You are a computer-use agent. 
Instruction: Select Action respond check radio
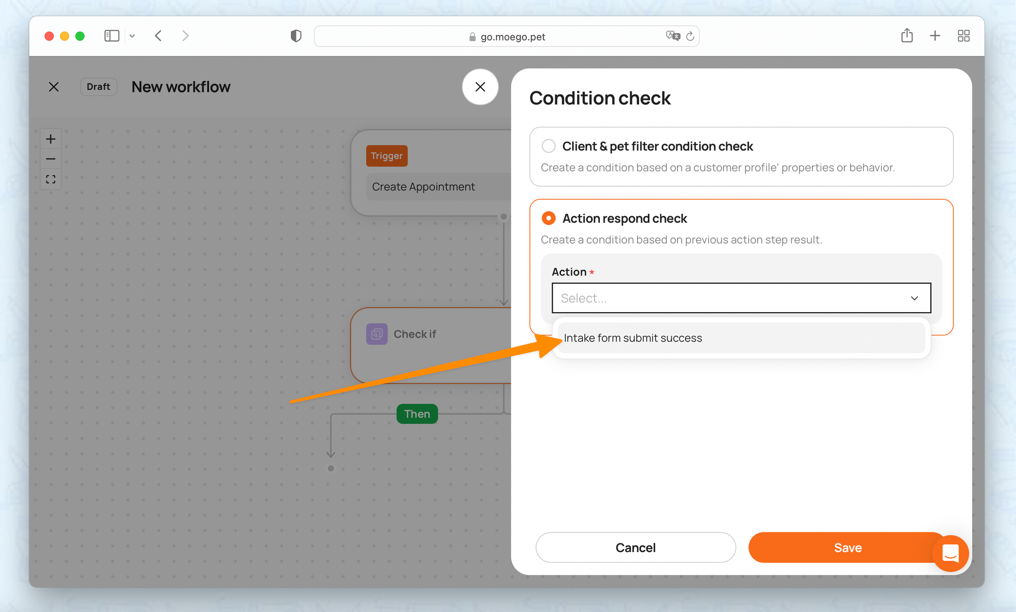click(x=549, y=218)
